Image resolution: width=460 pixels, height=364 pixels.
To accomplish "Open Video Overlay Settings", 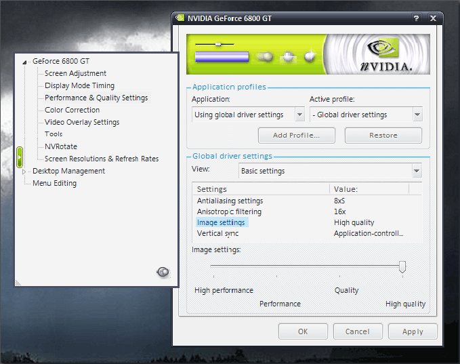I will coord(82,122).
